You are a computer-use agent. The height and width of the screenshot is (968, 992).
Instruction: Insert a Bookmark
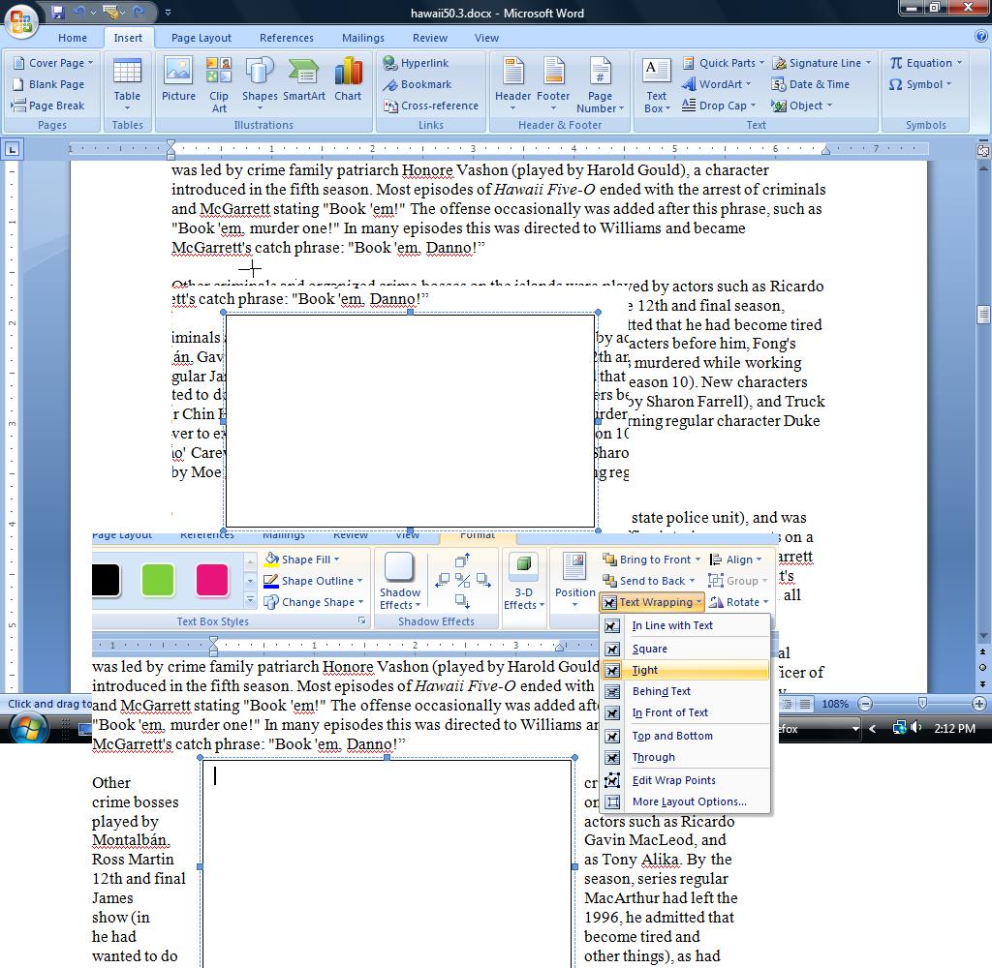point(418,84)
